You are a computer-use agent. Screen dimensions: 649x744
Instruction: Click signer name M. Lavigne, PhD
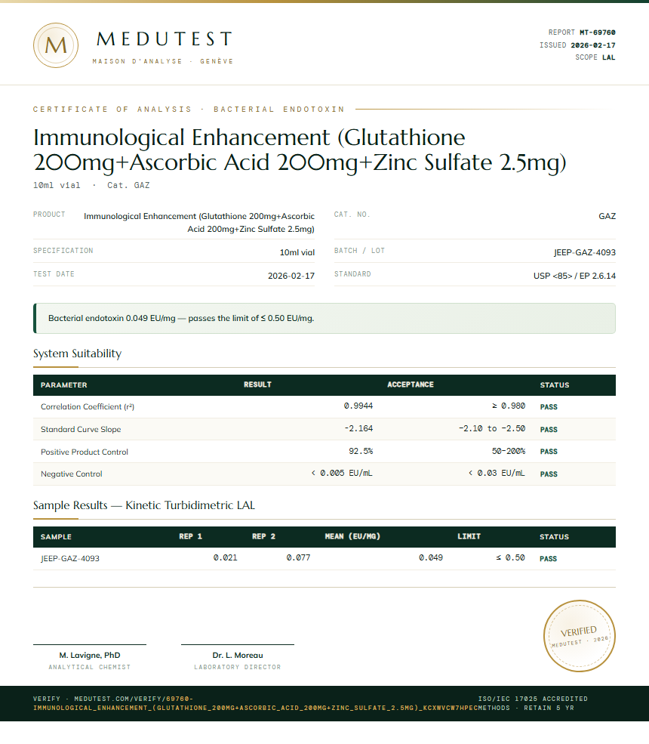pyautogui.click(x=90, y=656)
